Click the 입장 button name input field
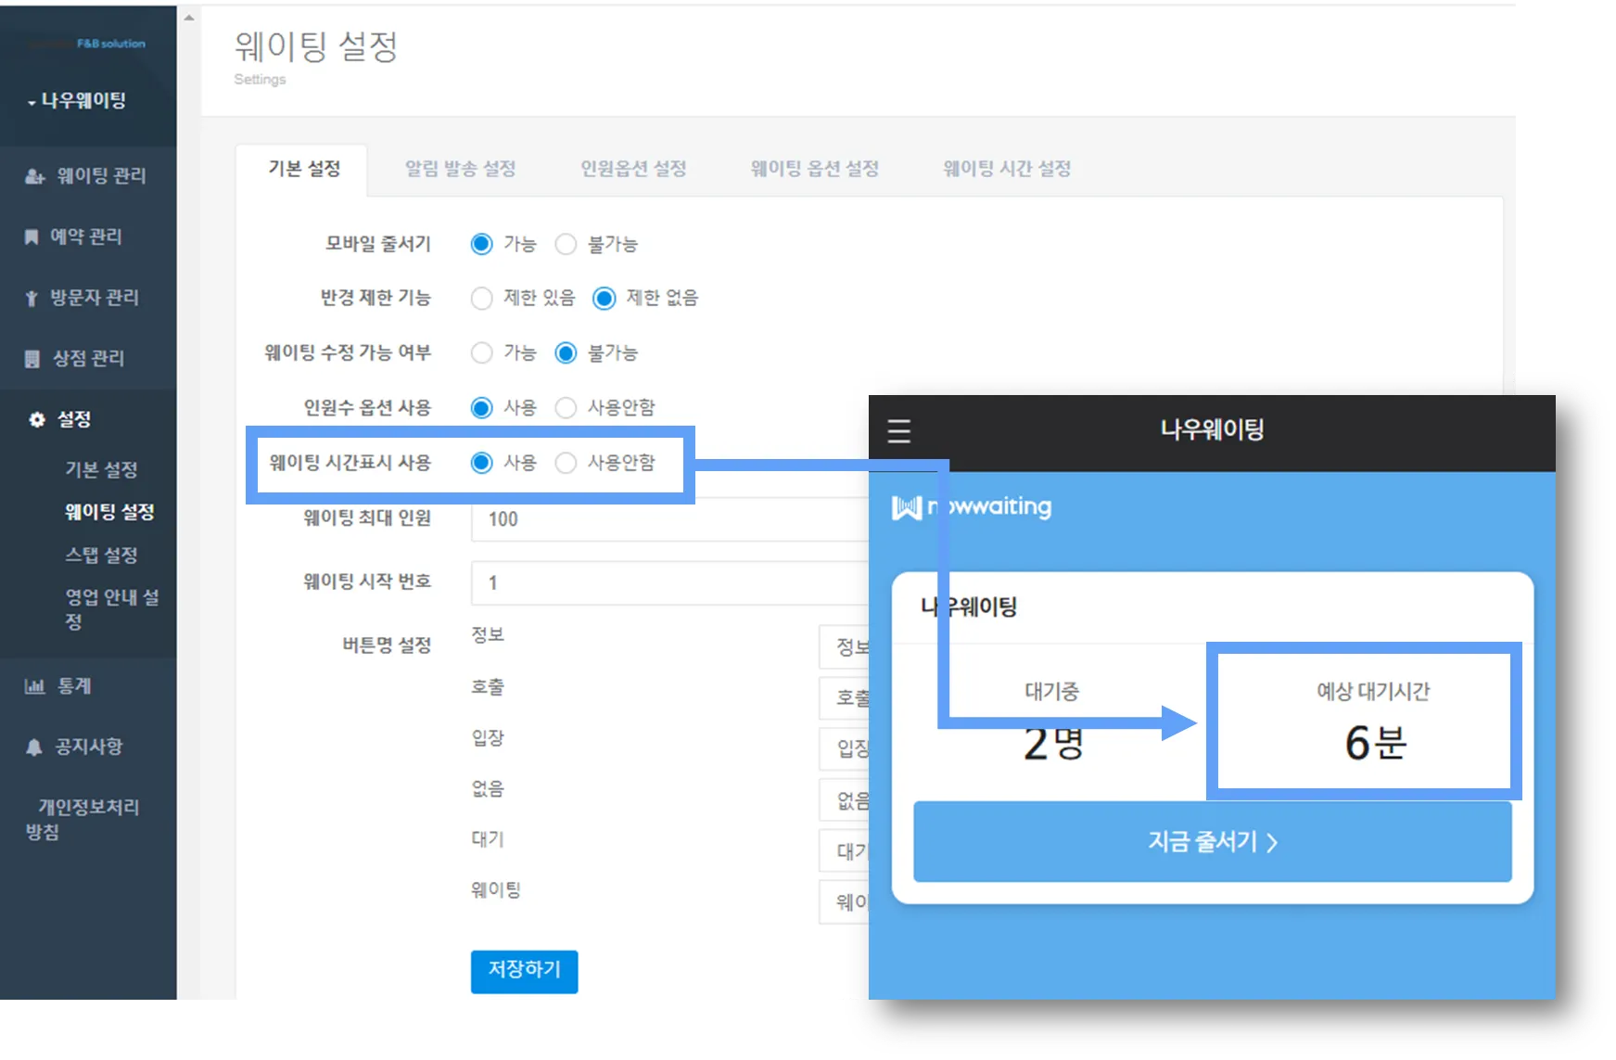This screenshot has height=1060, width=1616. 844,748
